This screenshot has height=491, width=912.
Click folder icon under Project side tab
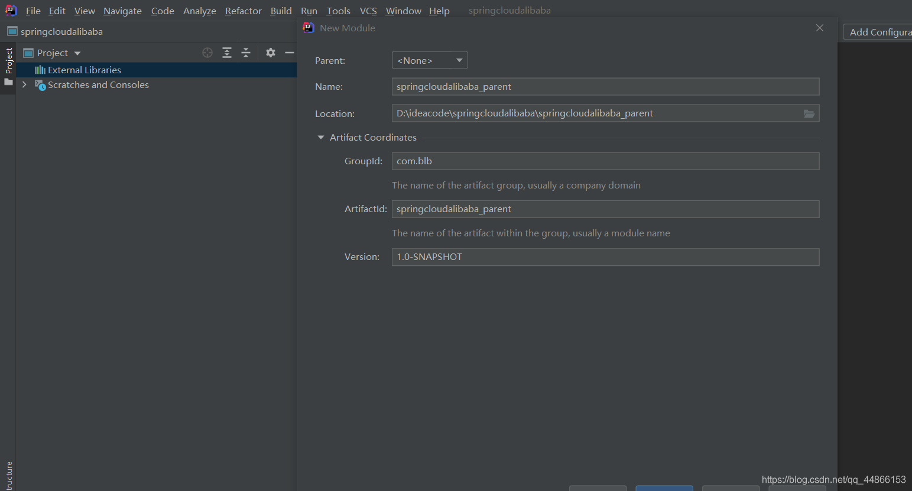(x=8, y=82)
